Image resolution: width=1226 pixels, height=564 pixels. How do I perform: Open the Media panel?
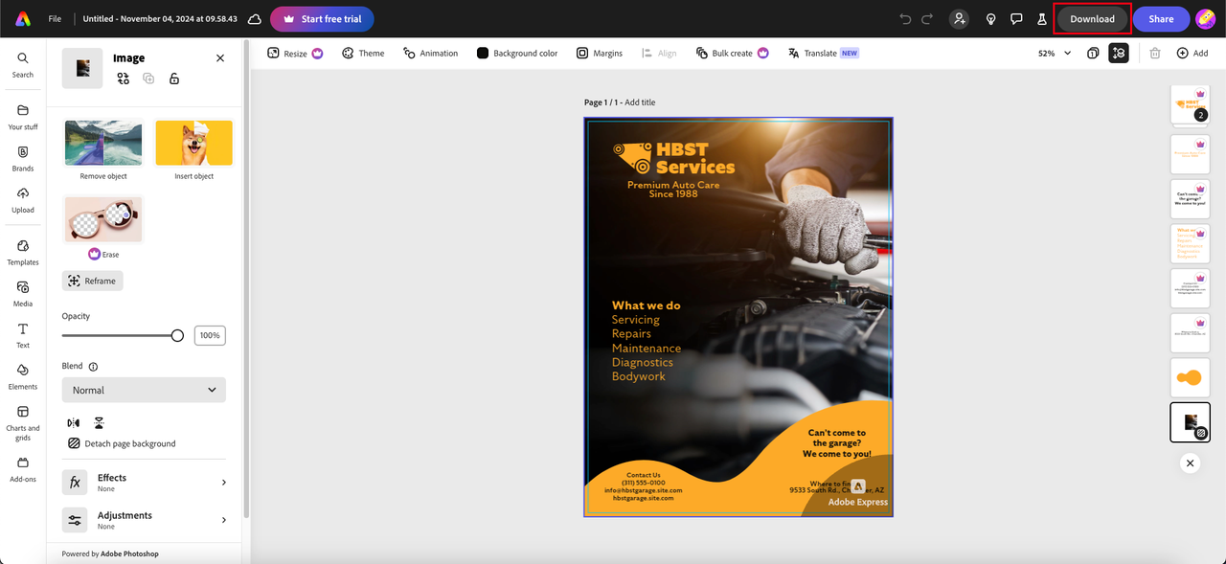point(23,294)
